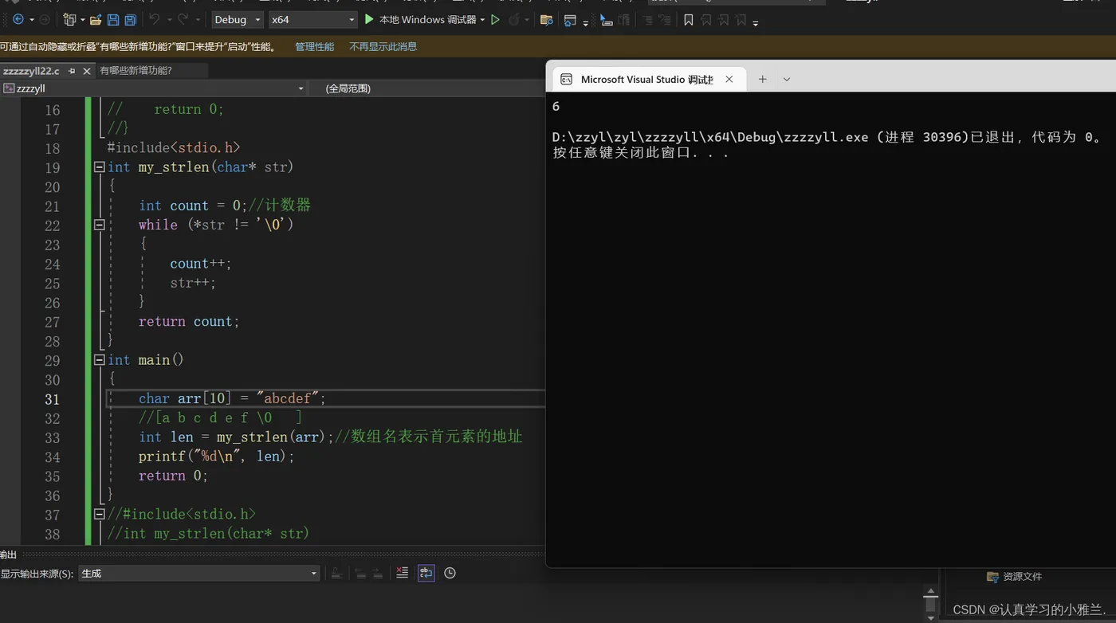Collapse the my_strlen function at line 19
The height and width of the screenshot is (623, 1116).
(100, 167)
